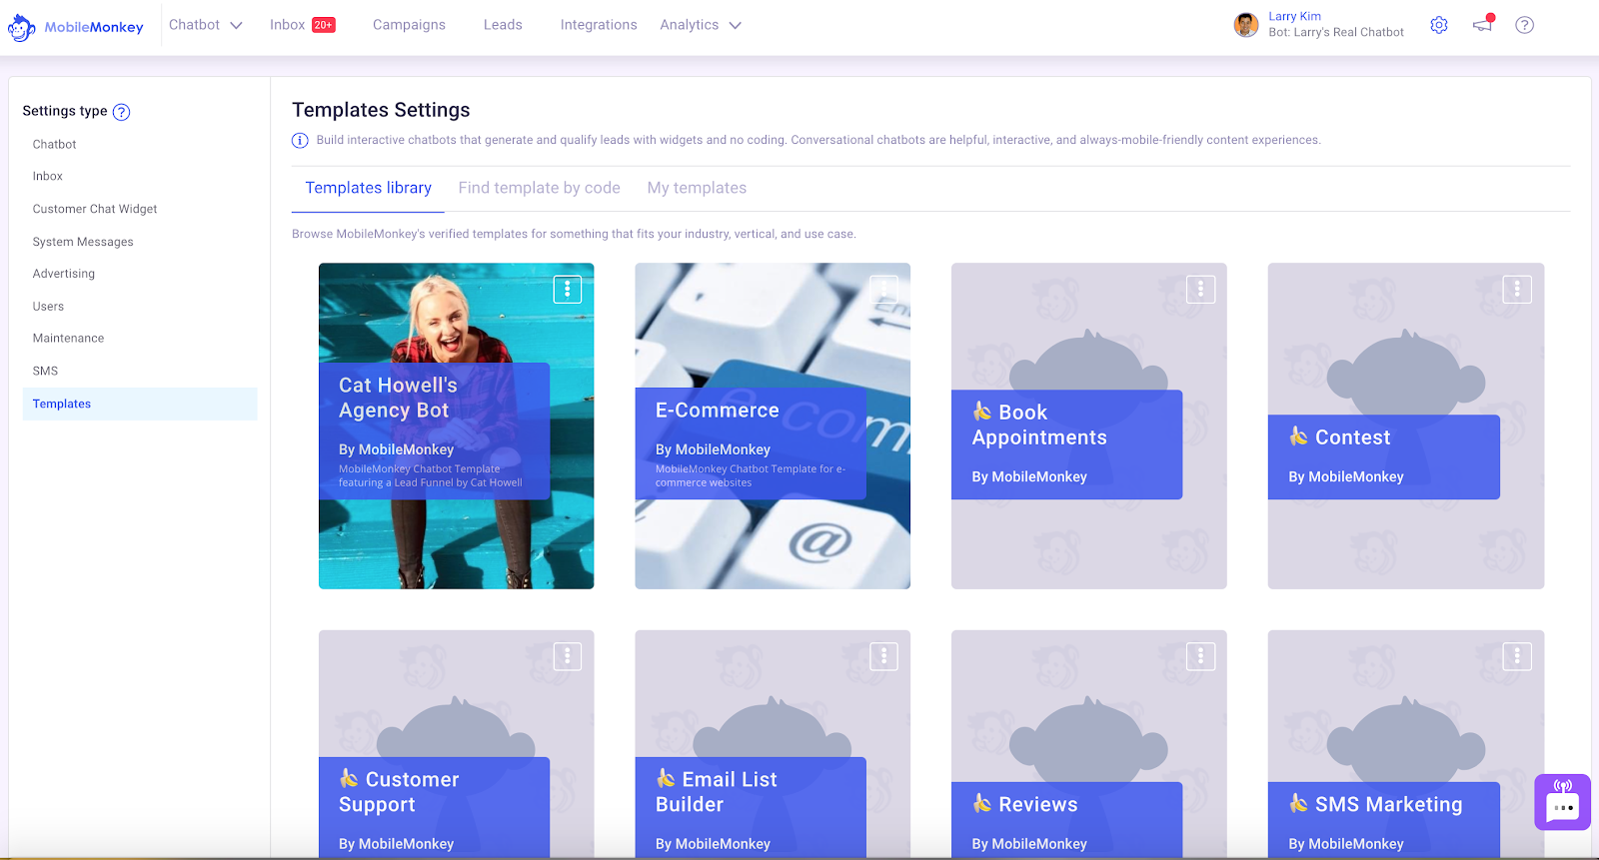Click the MobileMonkey logo
This screenshot has width=1599, height=860.
coord(76,27)
